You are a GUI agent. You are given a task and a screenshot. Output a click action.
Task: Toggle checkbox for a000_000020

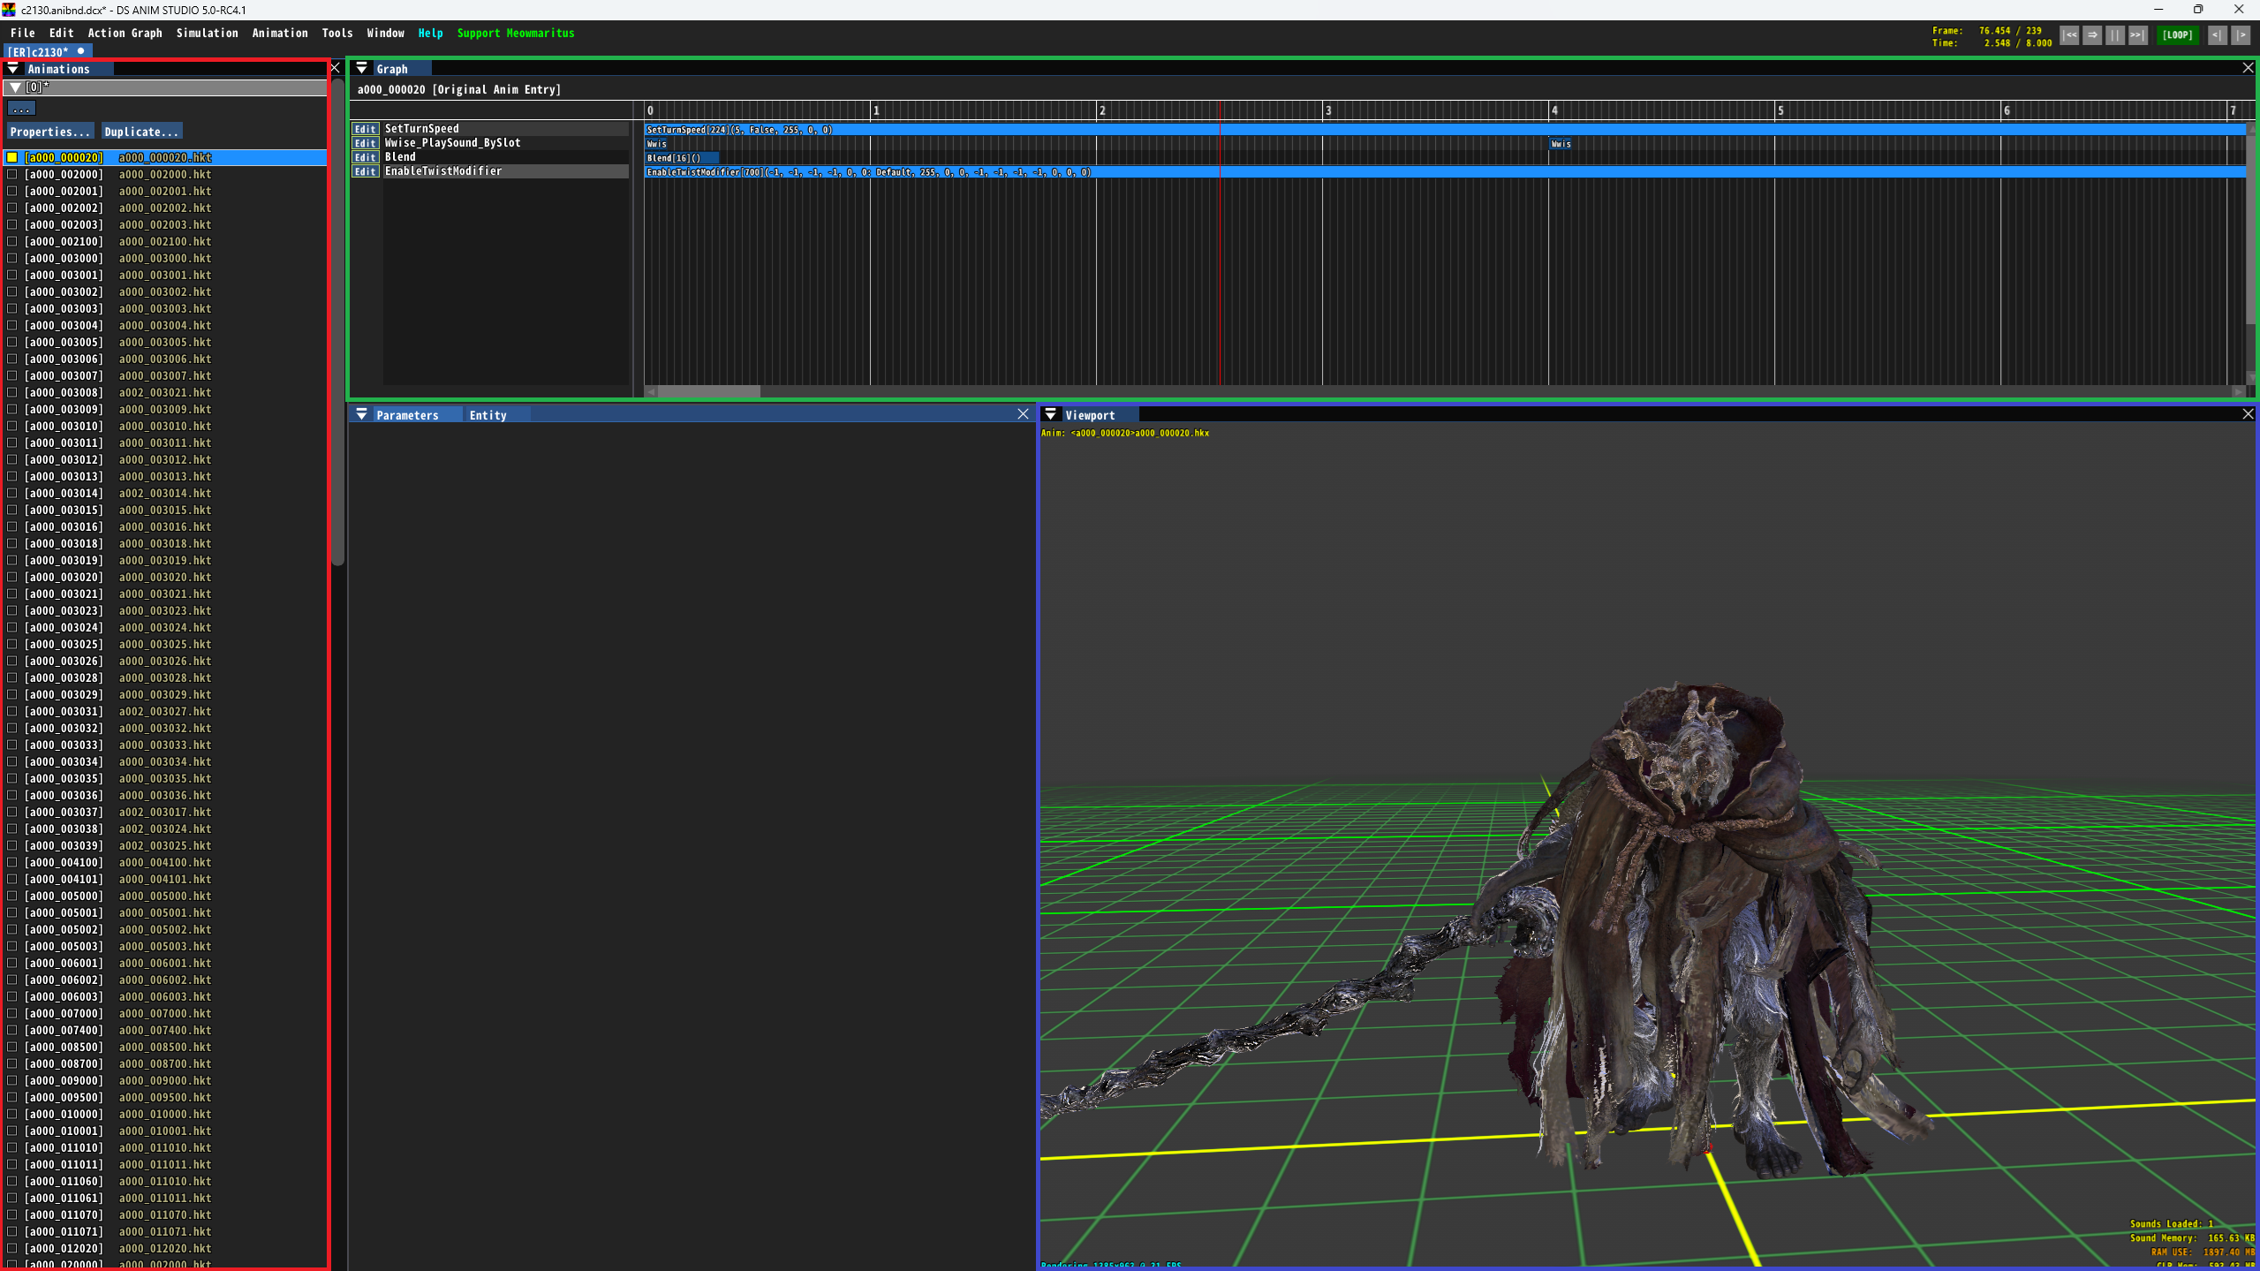12,157
